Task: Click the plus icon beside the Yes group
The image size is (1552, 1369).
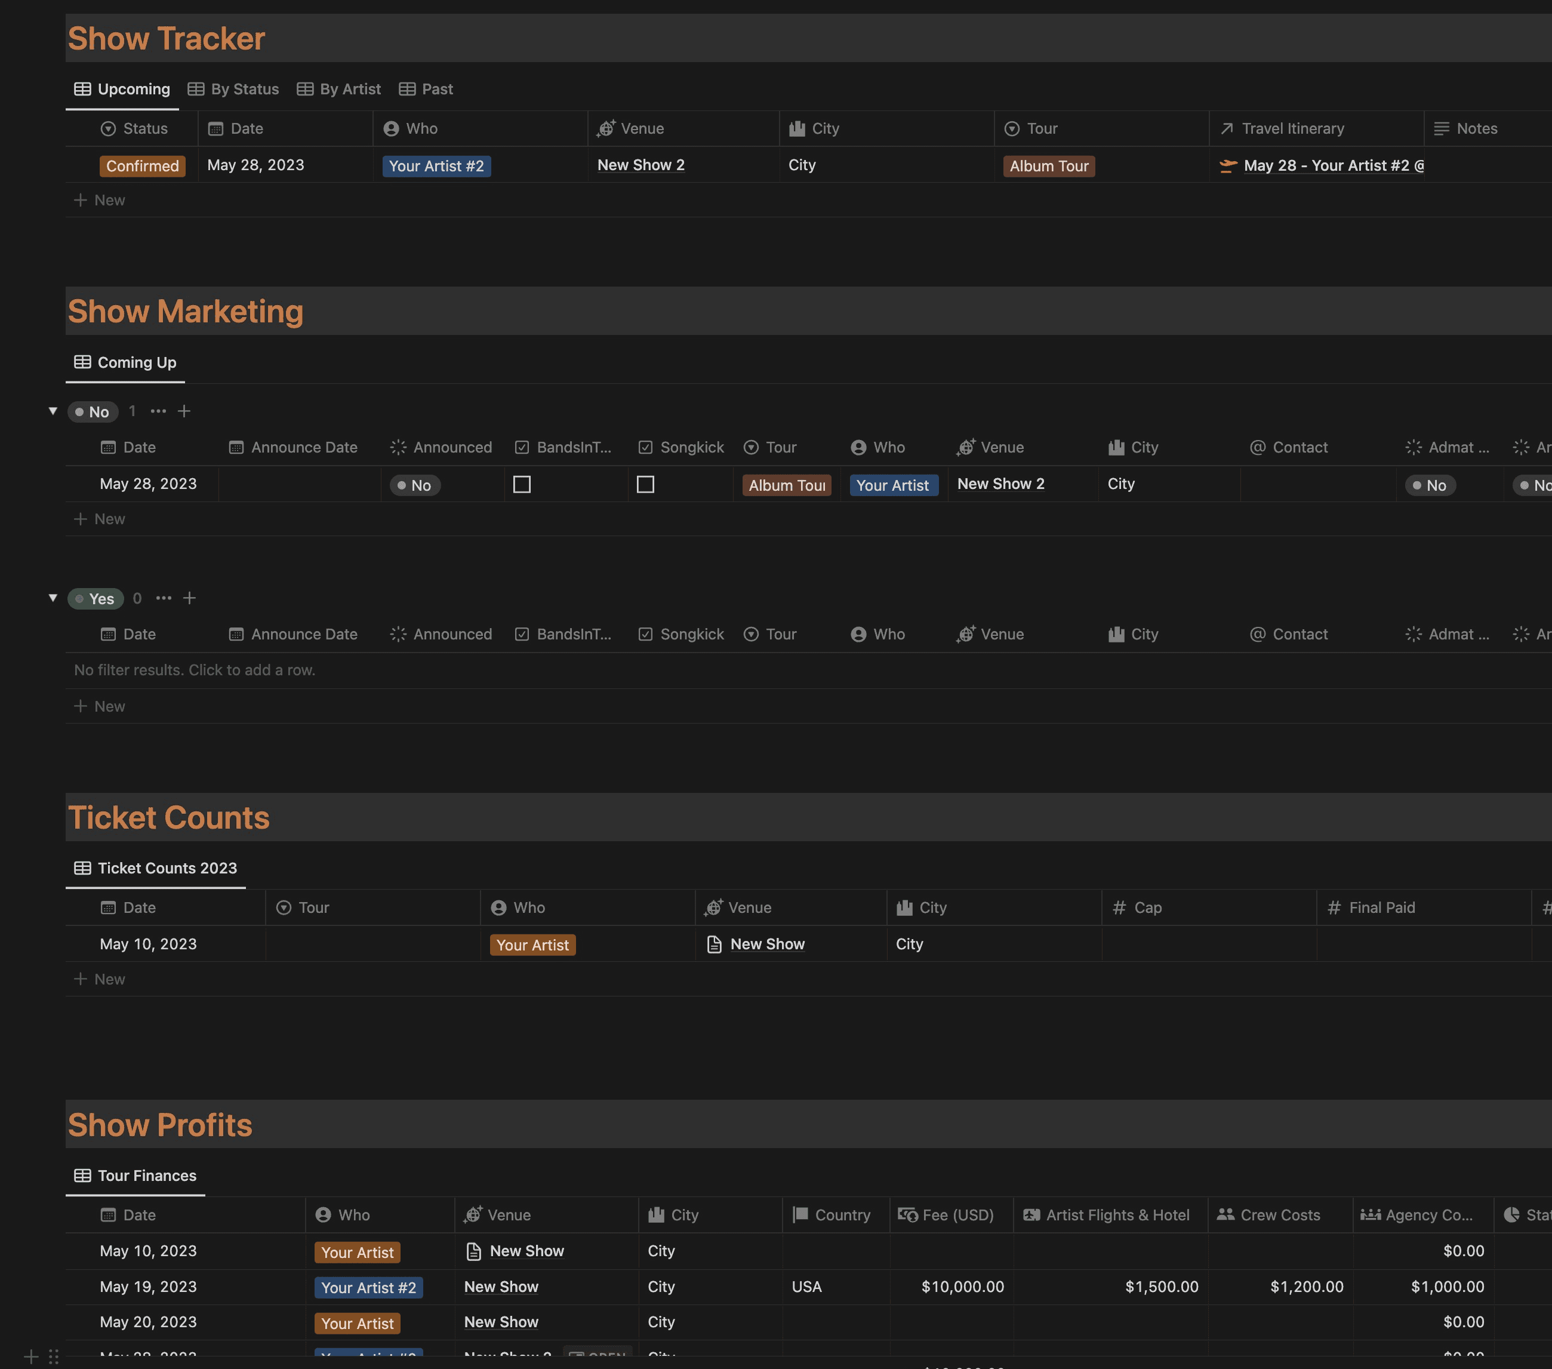Action: pos(190,598)
